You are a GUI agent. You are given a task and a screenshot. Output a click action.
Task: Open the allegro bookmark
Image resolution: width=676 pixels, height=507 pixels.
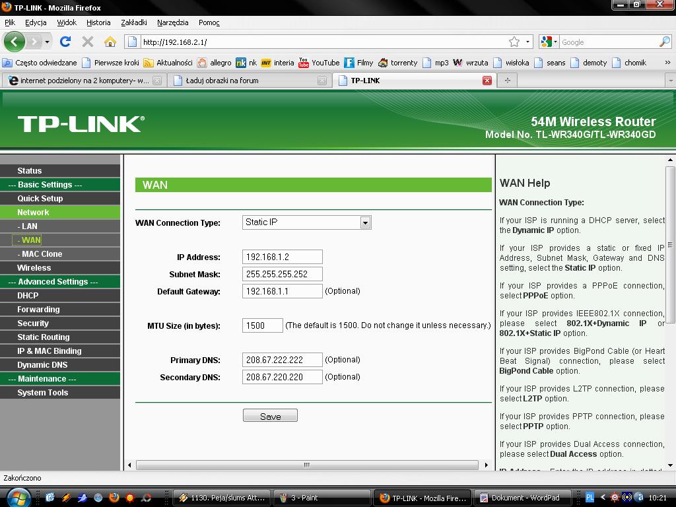click(215, 63)
